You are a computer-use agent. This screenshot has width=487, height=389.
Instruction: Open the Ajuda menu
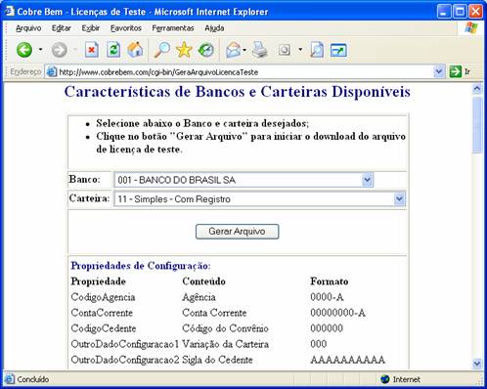click(214, 28)
